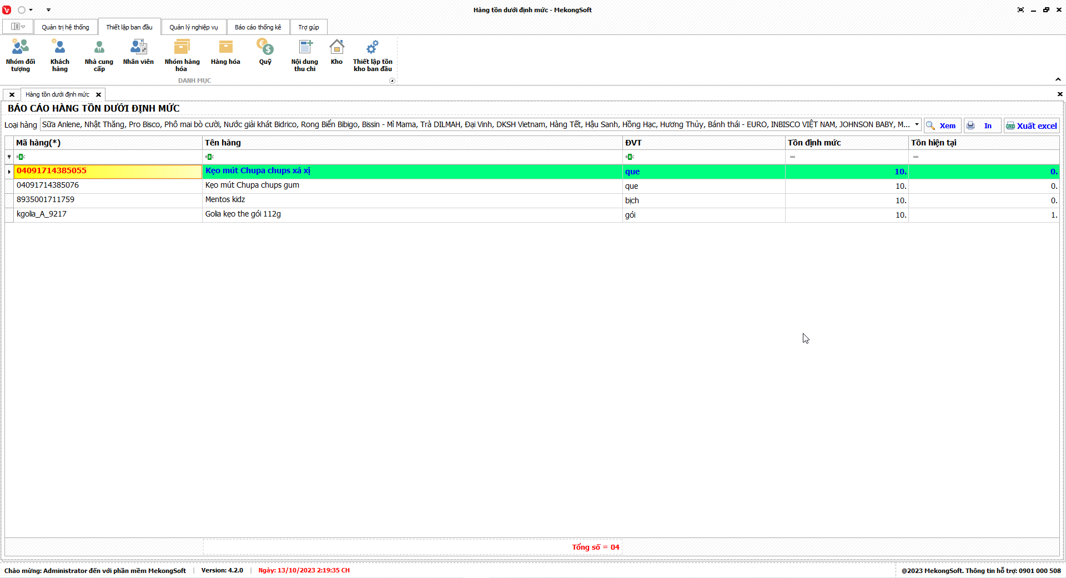Click the row indicator arrow of first row
Image resolution: width=1066 pixels, height=578 pixels.
pyautogui.click(x=9, y=172)
